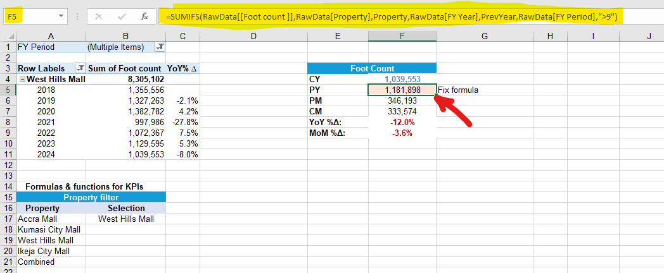
Task: Select the CY value 1,039,553 in column F
Action: click(402, 79)
